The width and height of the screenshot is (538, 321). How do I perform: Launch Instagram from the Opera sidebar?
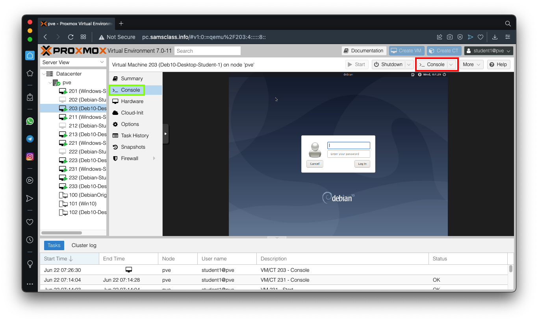pyautogui.click(x=30, y=157)
